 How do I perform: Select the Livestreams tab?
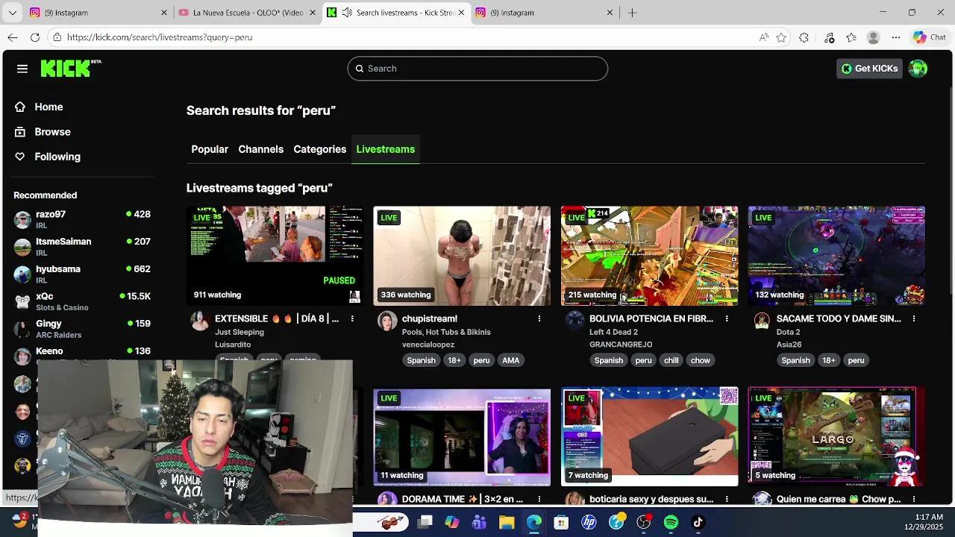(386, 149)
